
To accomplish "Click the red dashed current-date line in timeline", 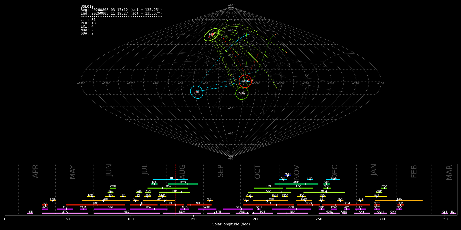I will pyautogui.click(x=175, y=189).
